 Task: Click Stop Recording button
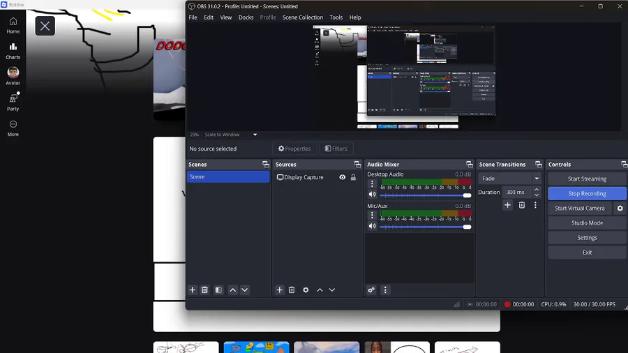587,193
